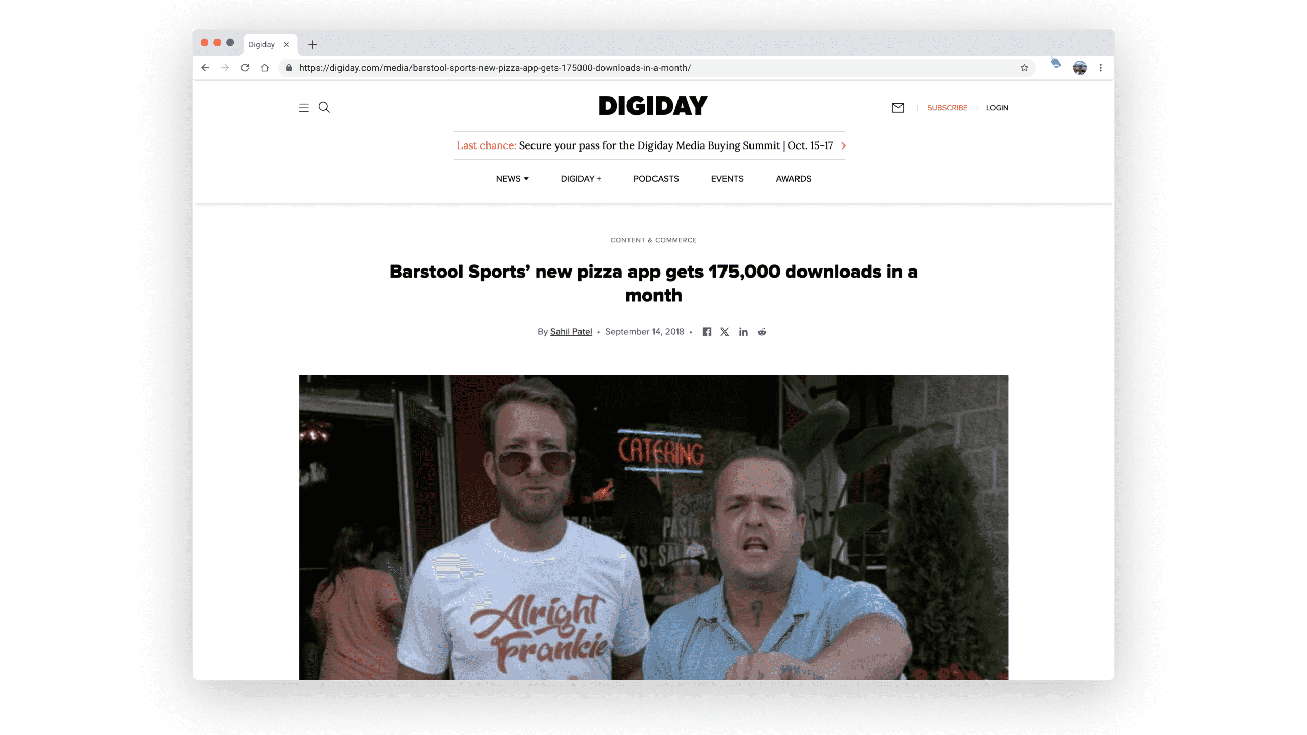Viewport: 1307px width, 735px height.
Task: Click the search magnifier icon
Action: pyautogui.click(x=324, y=107)
